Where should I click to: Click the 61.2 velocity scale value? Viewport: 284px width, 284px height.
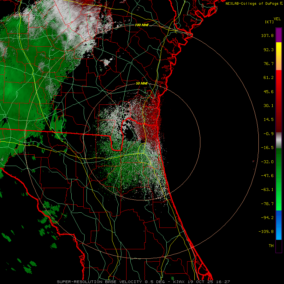click(269, 78)
